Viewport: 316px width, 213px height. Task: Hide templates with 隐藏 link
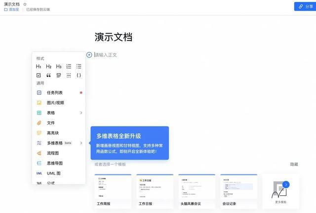[x=294, y=165]
